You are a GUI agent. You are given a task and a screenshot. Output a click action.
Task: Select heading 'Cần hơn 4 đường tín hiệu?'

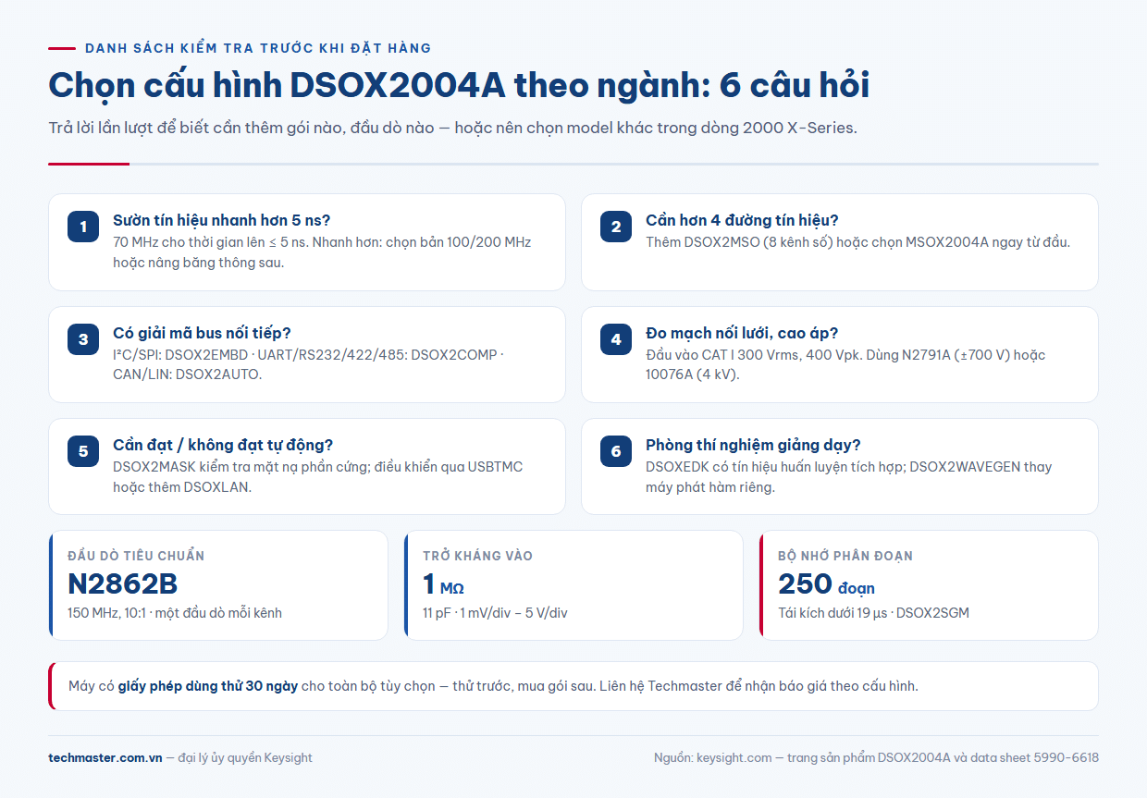[x=742, y=220]
